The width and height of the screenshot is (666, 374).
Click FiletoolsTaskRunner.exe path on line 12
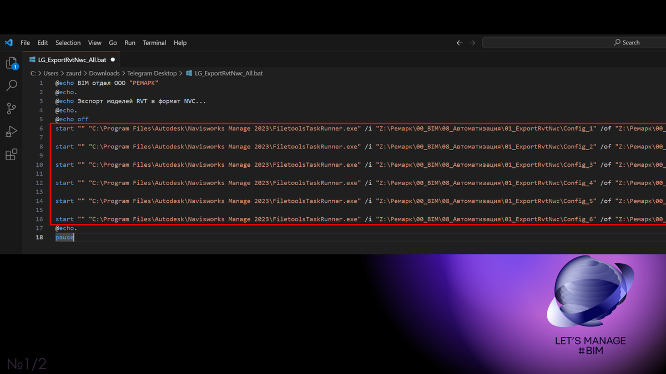[x=225, y=183]
